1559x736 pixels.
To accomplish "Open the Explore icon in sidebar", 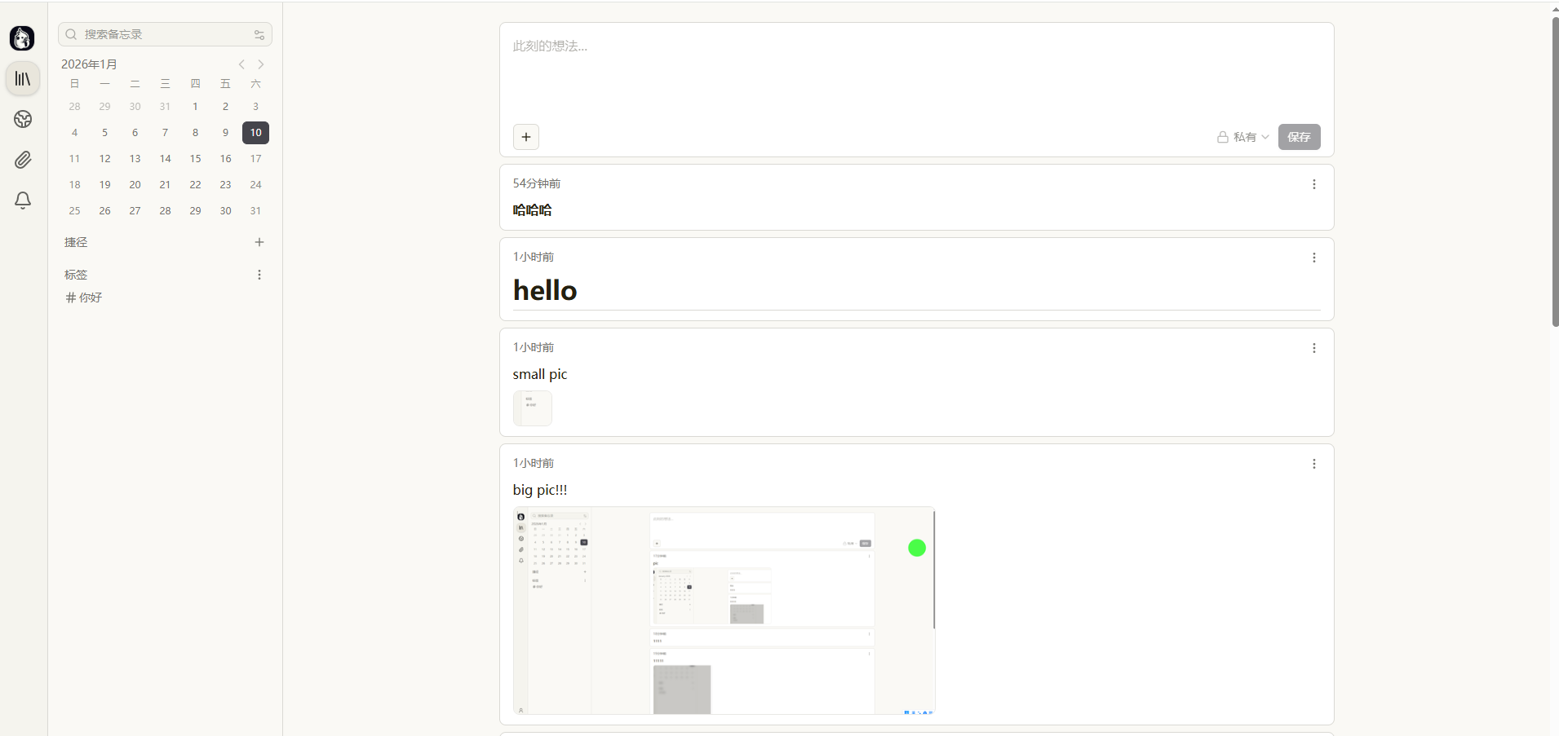I will click(23, 119).
